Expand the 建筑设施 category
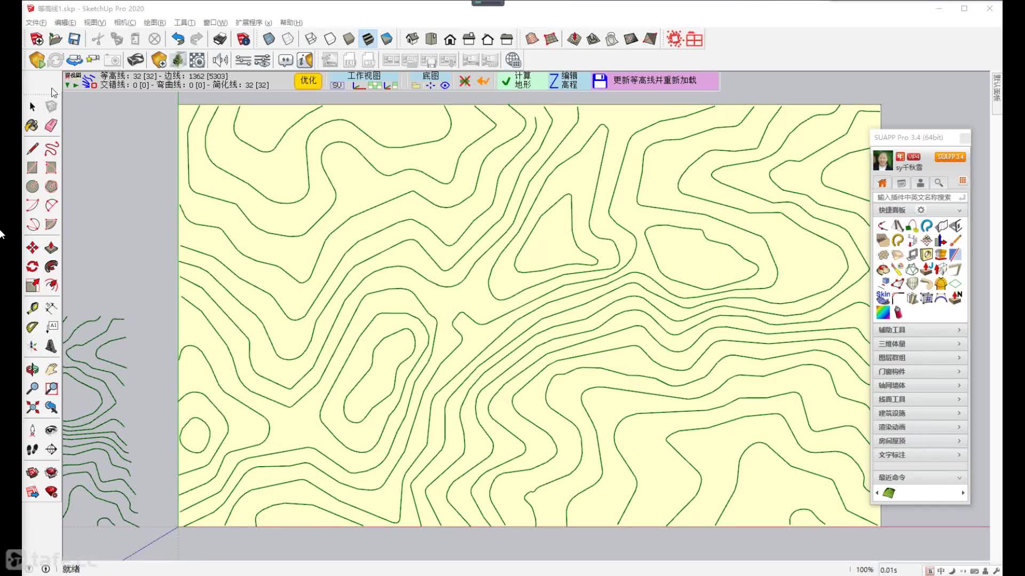This screenshot has height=576, width=1025. [919, 413]
